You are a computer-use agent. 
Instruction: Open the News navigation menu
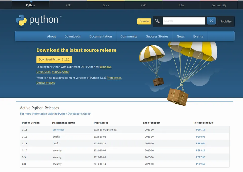(x=181, y=36)
